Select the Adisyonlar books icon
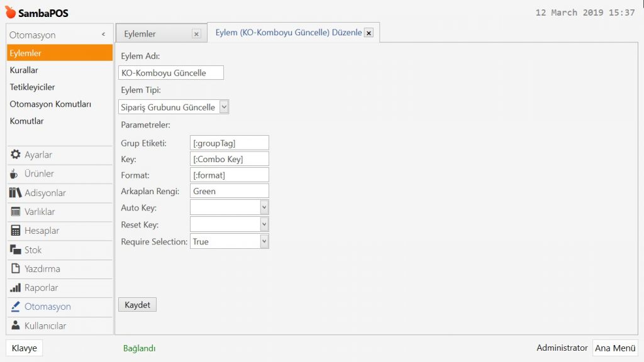This screenshot has width=644, height=362. coord(16,193)
